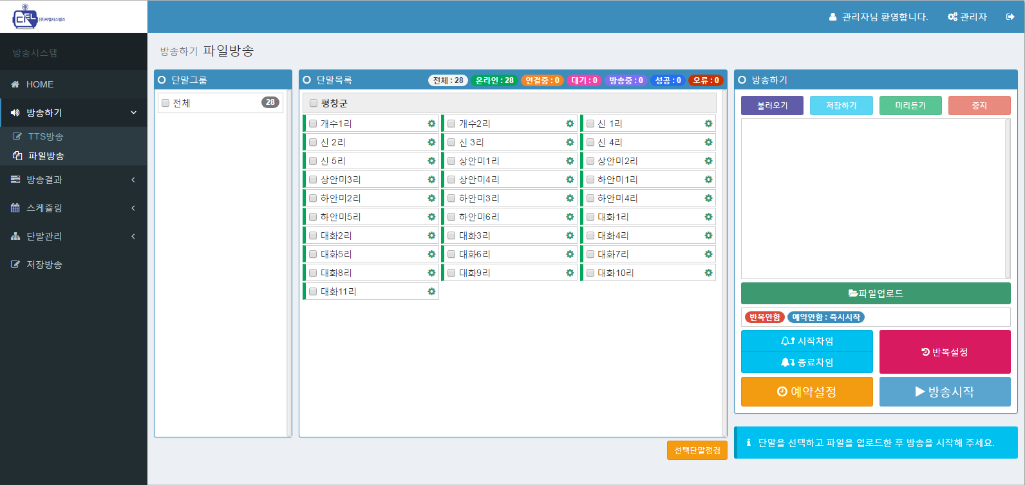1025x485 pixels.
Task: Click the 관리자 cogs icon in header
Action: click(952, 17)
